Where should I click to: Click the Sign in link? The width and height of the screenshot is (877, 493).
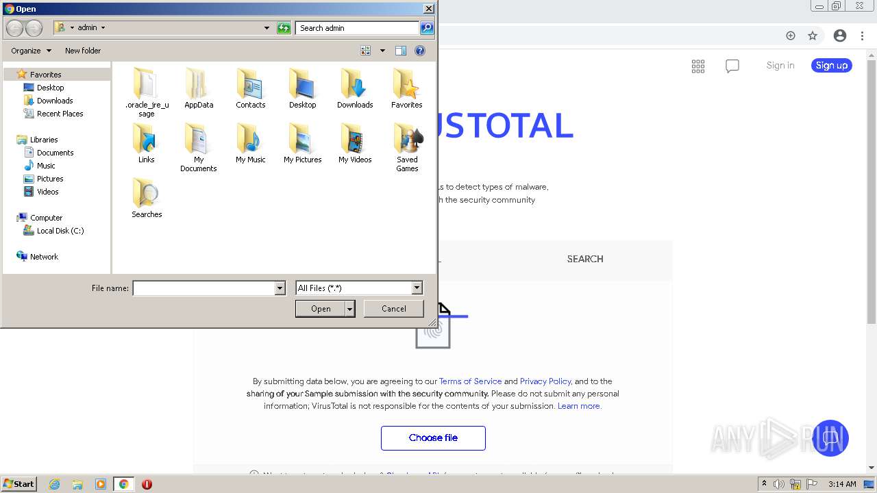tap(780, 66)
